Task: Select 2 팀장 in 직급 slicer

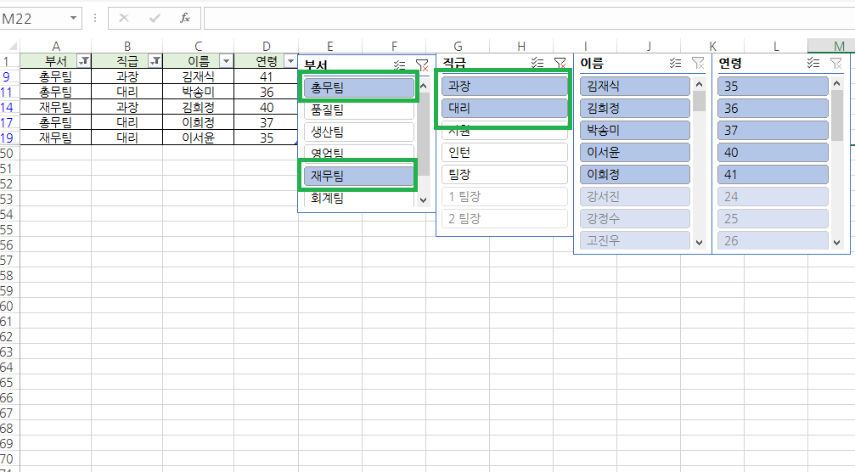Action: coord(504,218)
